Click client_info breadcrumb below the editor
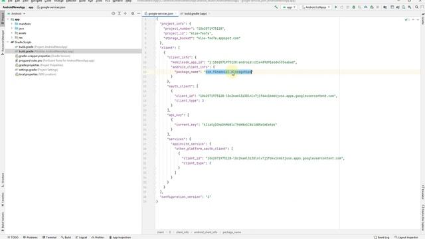The width and height of the screenshot is (425, 239). point(182,232)
